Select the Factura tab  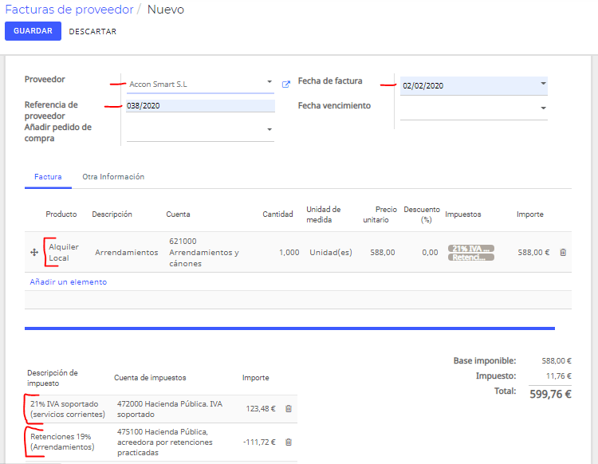point(48,176)
